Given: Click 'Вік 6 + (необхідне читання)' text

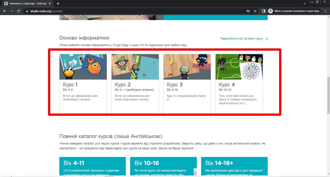Looking at the screenshot, I should coord(134,90).
